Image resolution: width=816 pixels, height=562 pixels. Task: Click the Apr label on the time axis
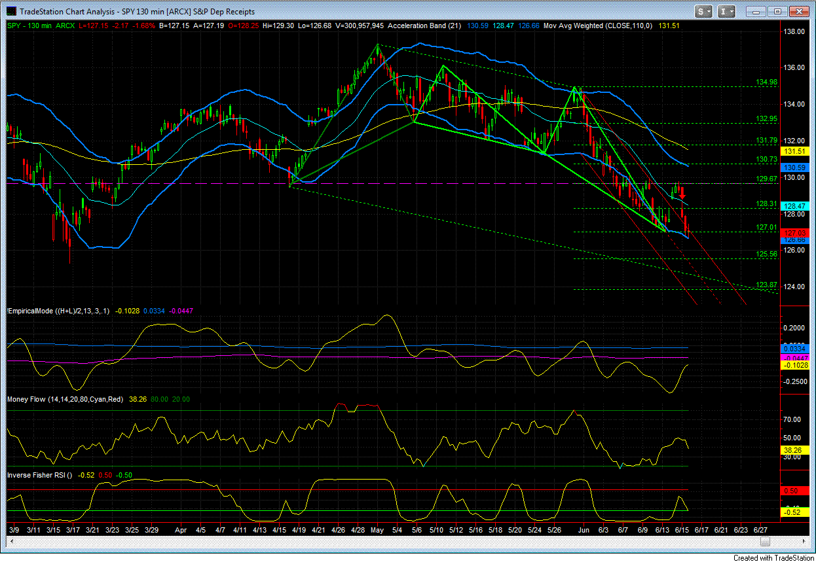(x=181, y=529)
